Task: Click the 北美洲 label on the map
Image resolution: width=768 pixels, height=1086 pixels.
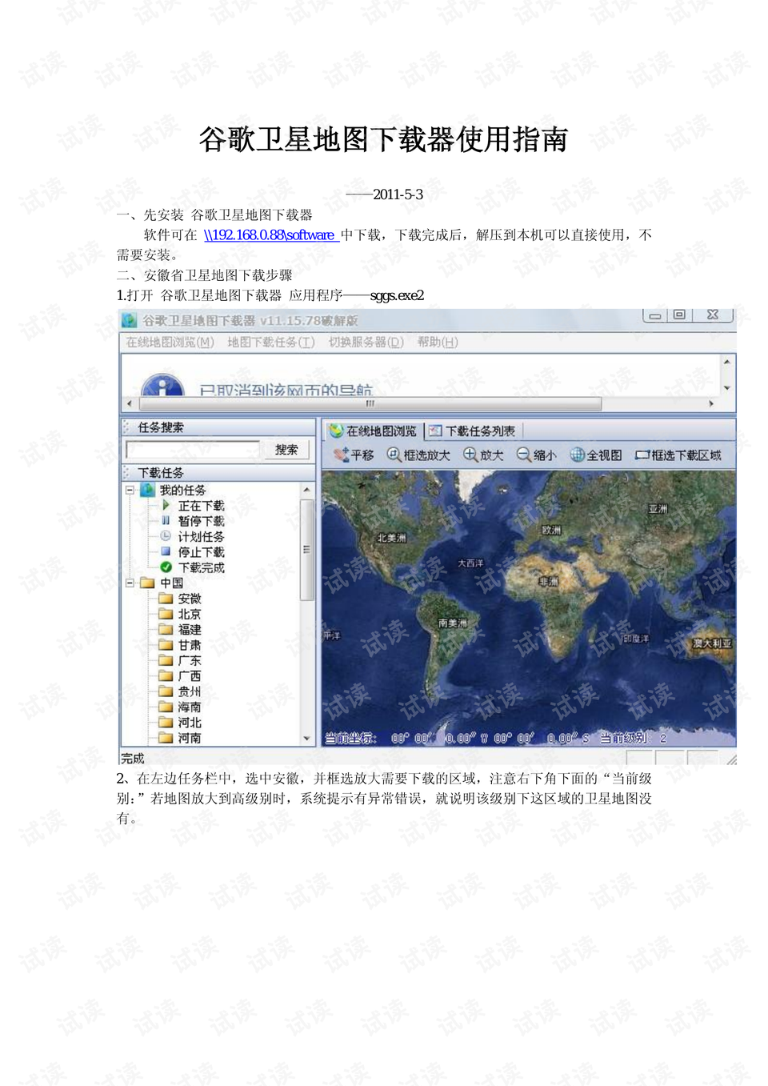Action: click(x=391, y=538)
